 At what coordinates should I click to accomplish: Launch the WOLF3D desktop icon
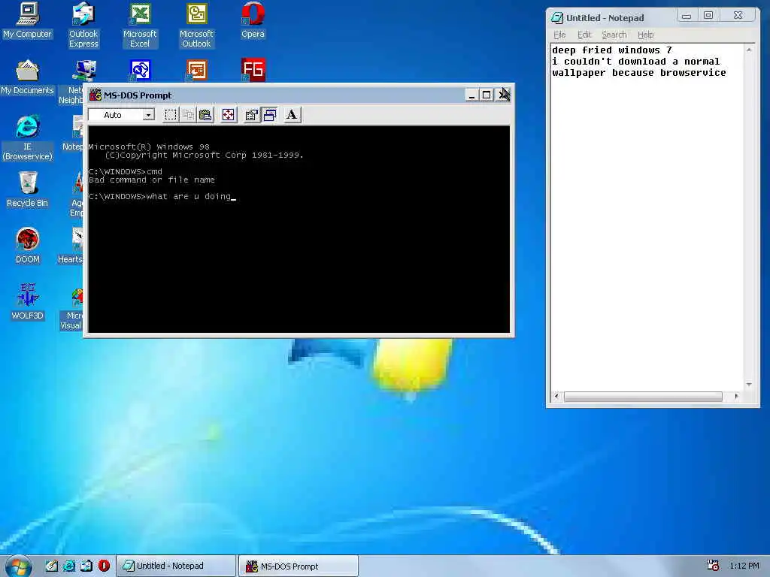(28, 302)
